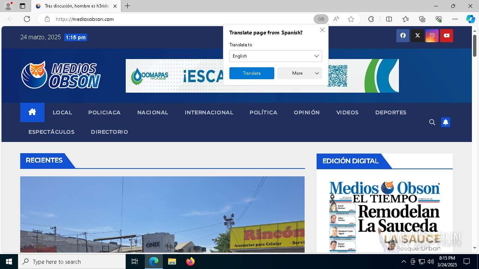
Task: Open Collections
Action: click(x=422, y=19)
